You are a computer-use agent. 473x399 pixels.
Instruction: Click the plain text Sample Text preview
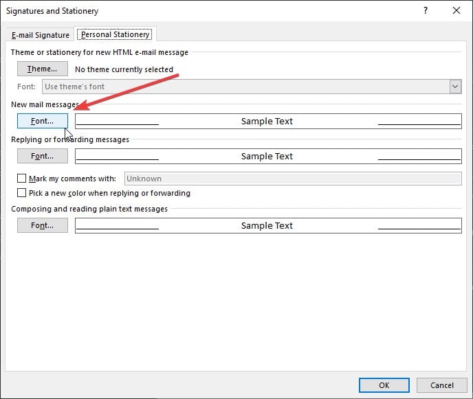[267, 225]
